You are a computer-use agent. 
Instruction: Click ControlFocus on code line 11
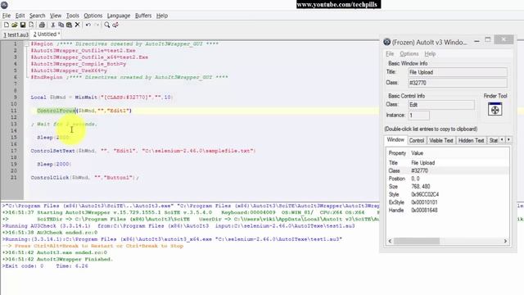pyautogui.click(x=56, y=111)
